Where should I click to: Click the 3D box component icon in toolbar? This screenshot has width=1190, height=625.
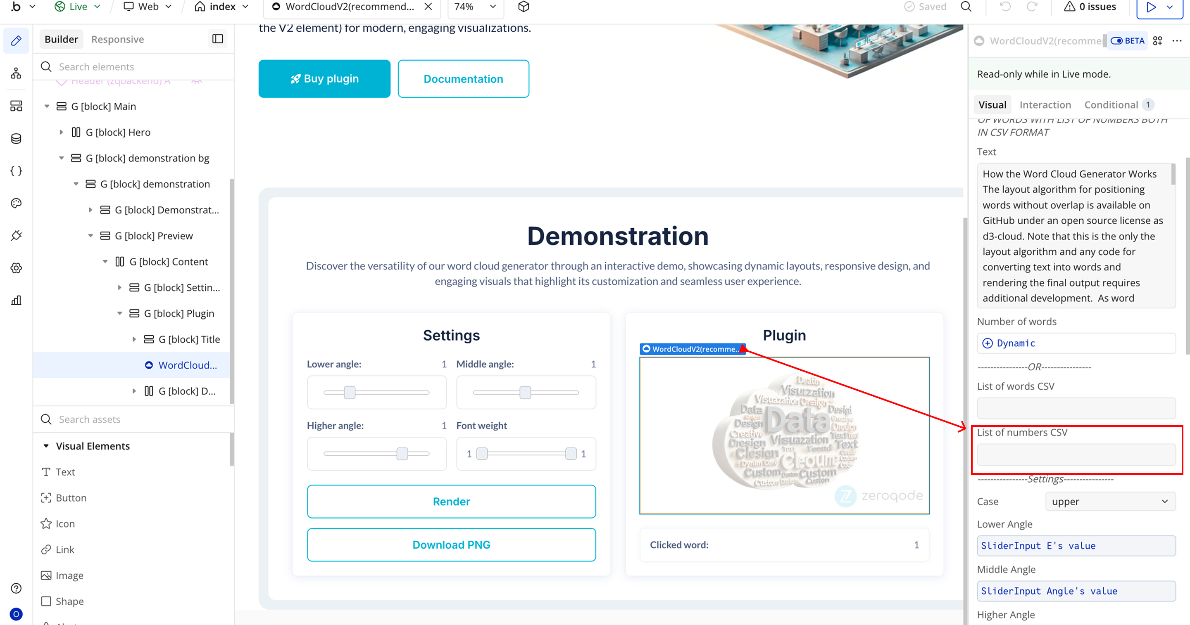coord(524,7)
